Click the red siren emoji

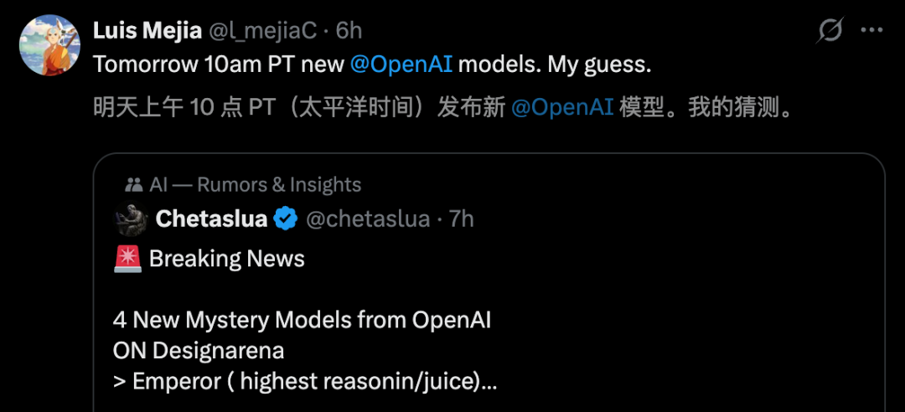pos(127,259)
